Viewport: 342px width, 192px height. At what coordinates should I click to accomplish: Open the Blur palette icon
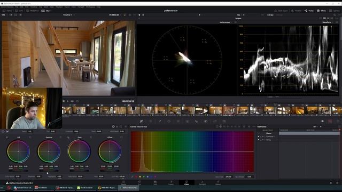click(x=197, y=121)
